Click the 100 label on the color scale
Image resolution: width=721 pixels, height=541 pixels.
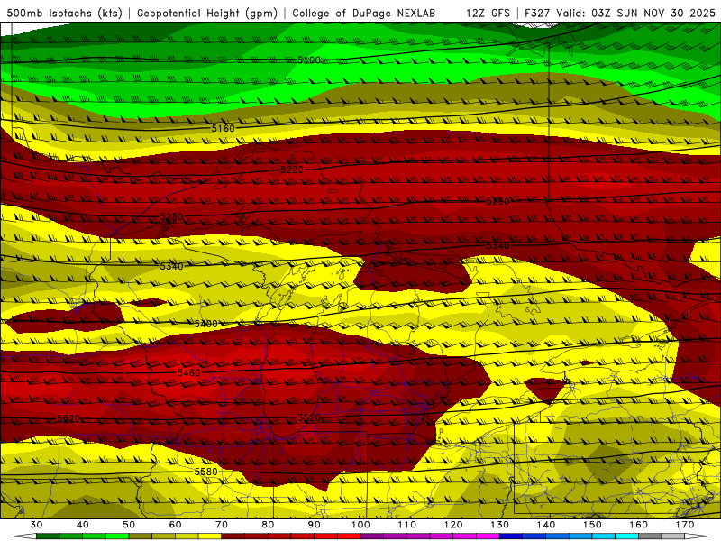click(x=361, y=525)
